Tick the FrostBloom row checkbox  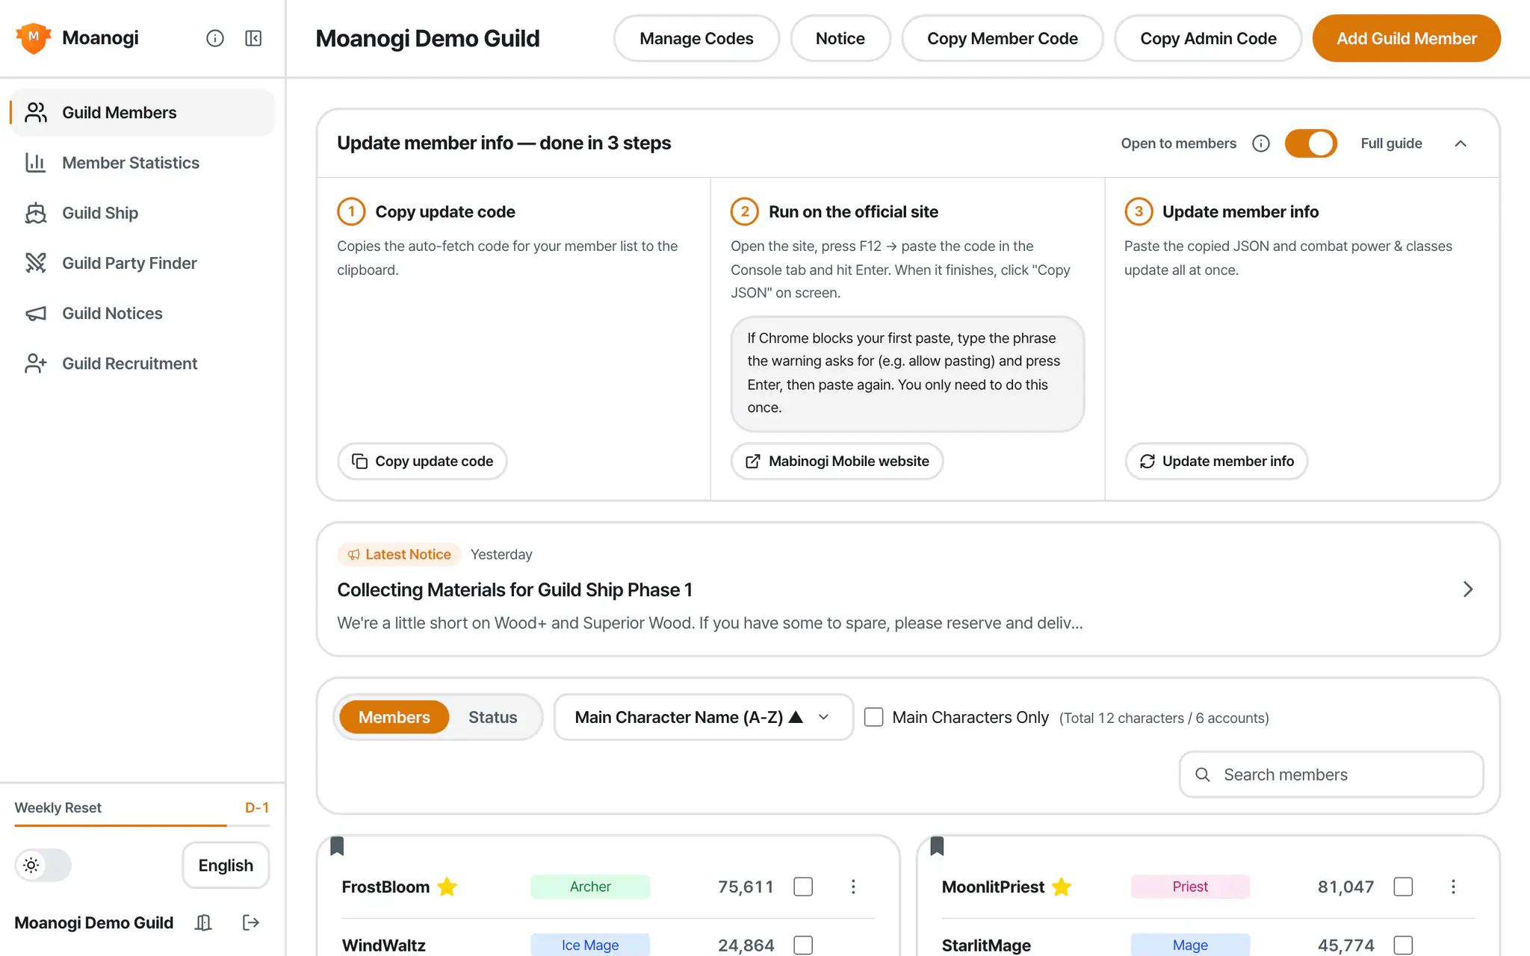pos(803,887)
